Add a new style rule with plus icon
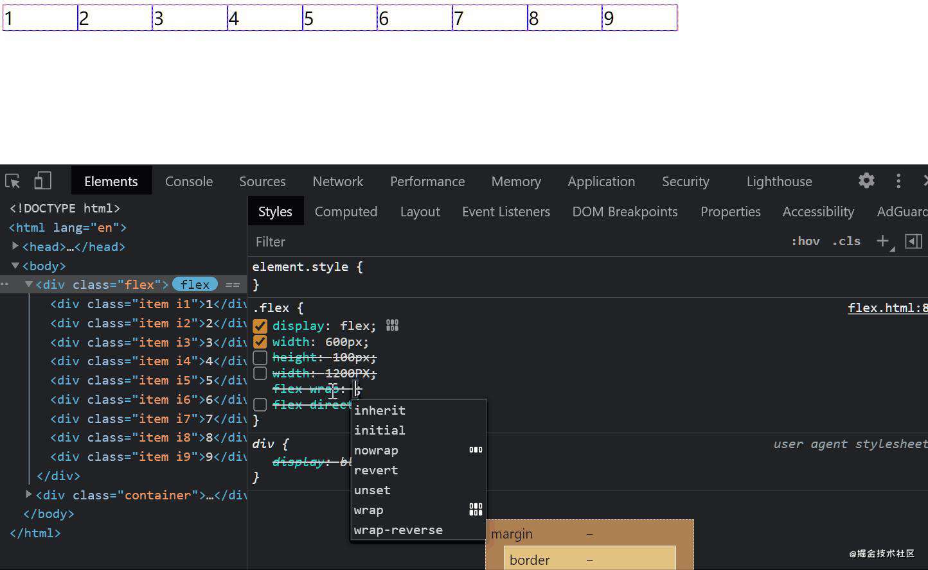Screen dimensions: 928x570 click(x=883, y=241)
